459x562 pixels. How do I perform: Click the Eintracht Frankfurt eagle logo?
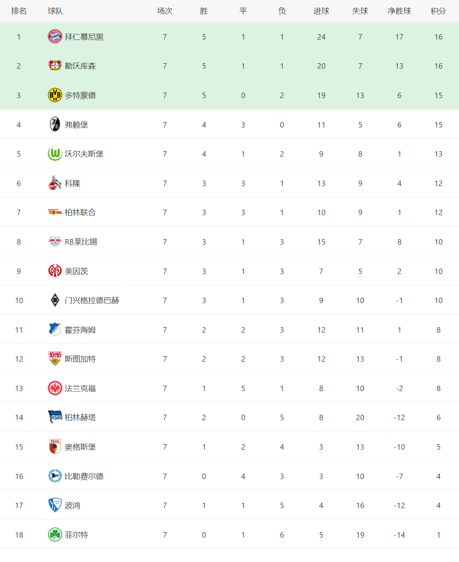click(55, 388)
